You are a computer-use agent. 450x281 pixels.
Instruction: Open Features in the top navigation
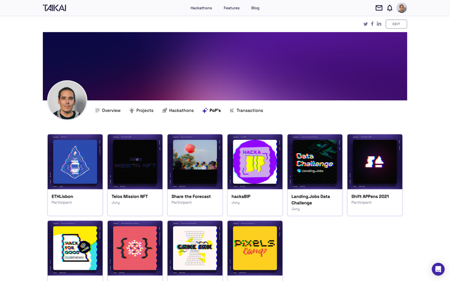231,8
